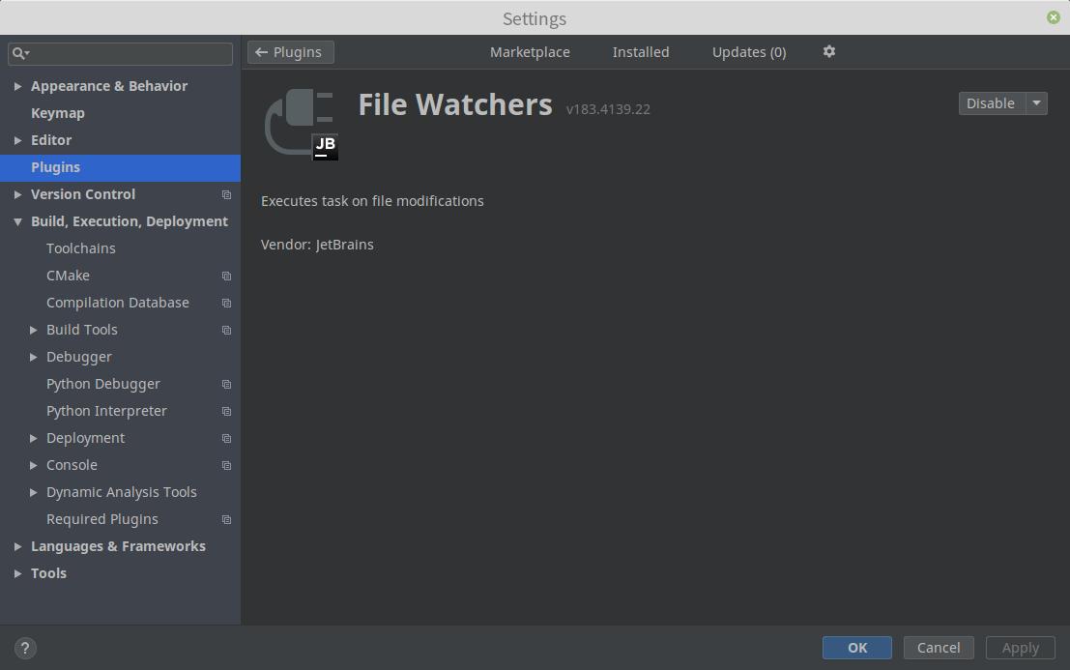Click the shared-settings icon beside Version Control
Viewport: 1070px width, 670px height.
(225, 194)
